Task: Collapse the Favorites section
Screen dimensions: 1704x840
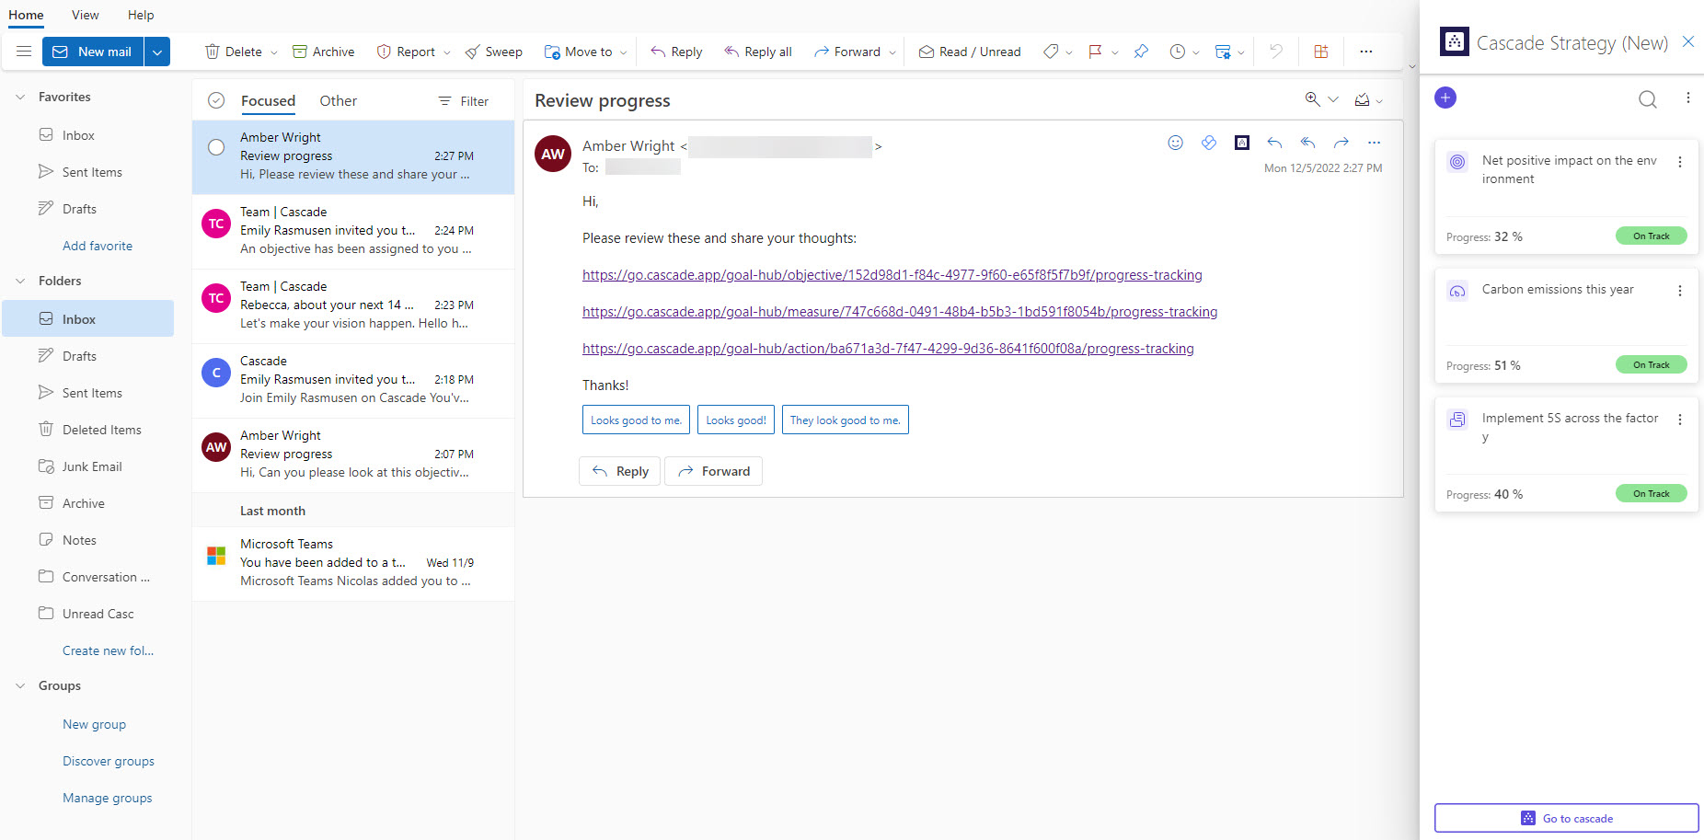Action: (20, 96)
